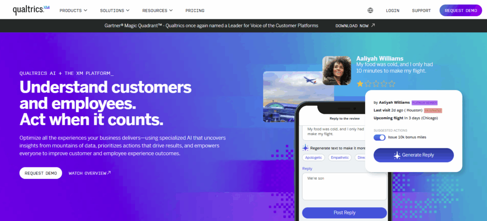The image size is (487, 221).
Task: Click the arrow icon after Watch Overview
Action: click(109, 173)
